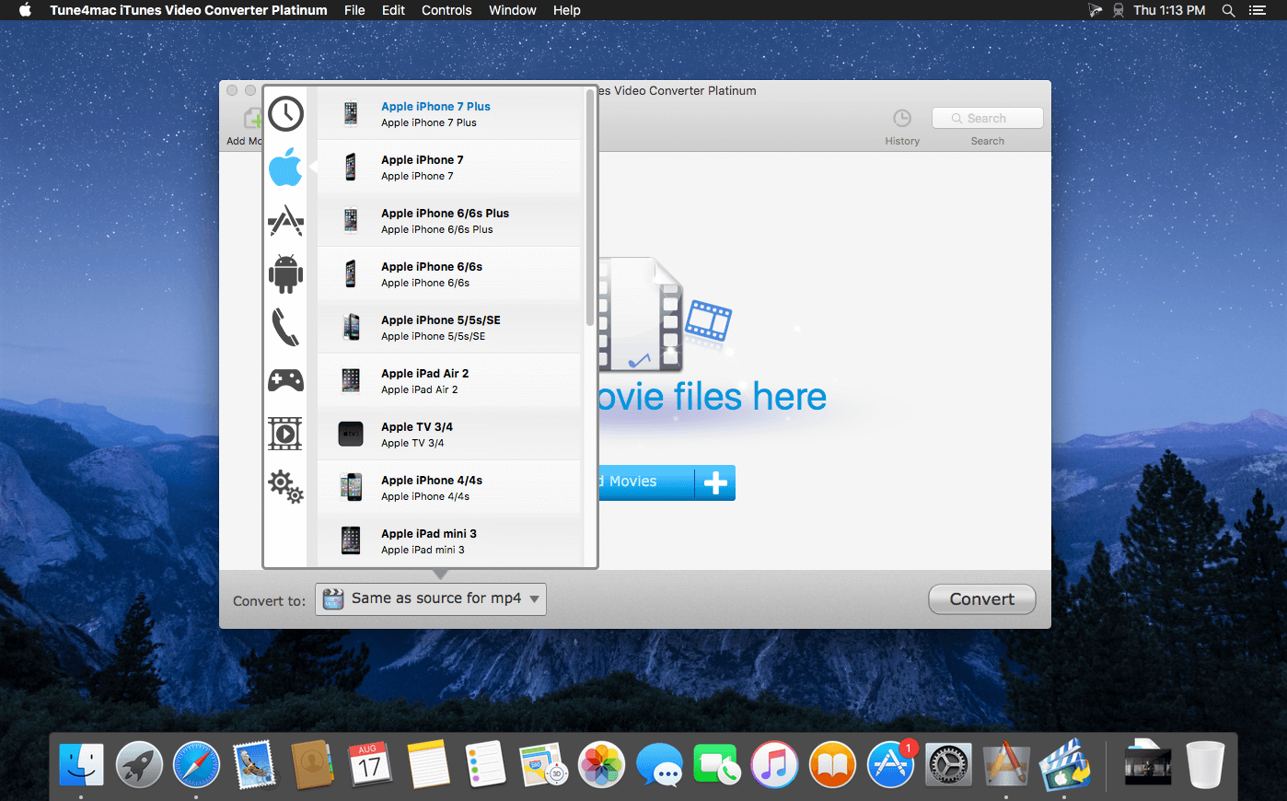Open the Help menu
This screenshot has height=801, width=1287.
567,10
